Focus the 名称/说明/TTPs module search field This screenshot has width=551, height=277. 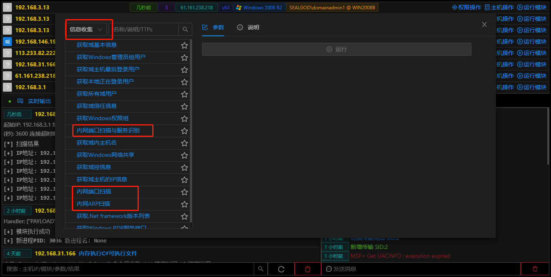point(144,29)
